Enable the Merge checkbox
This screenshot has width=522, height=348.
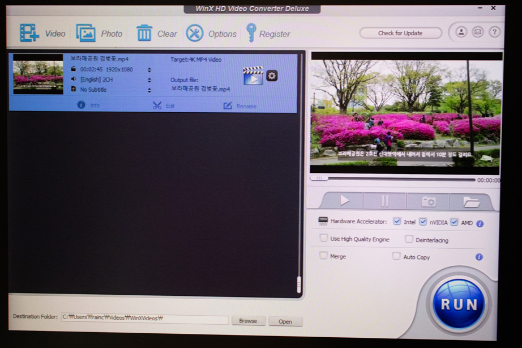point(323,256)
